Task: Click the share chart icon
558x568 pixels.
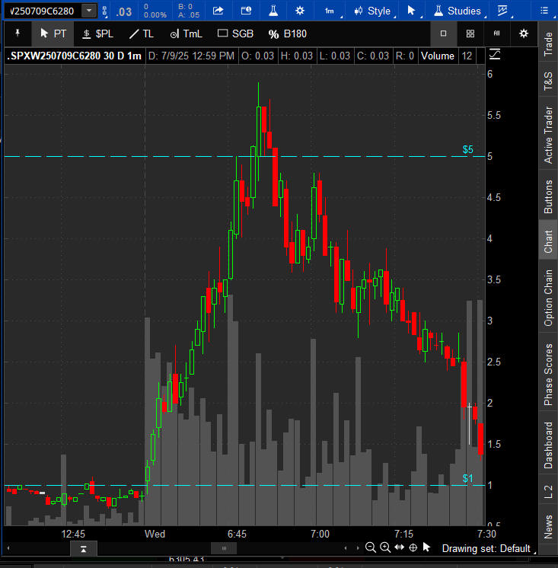Action: (x=218, y=11)
